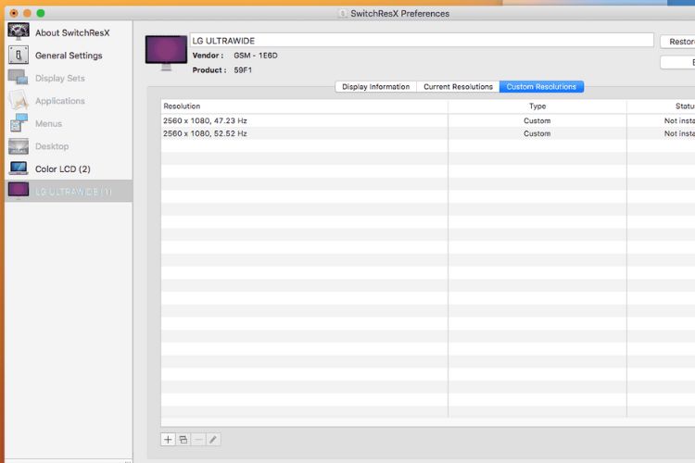
Task: Click the status cell of 52.52 Hz row
Action: (662, 133)
